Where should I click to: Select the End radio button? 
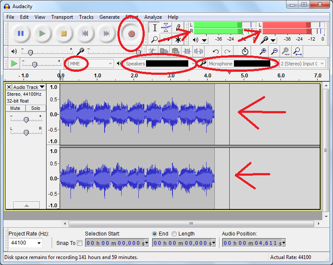(155, 234)
